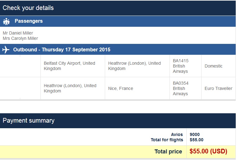237x164 pixels.
Task: Click flight BA1415 British Airways
Action: pos(181,66)
